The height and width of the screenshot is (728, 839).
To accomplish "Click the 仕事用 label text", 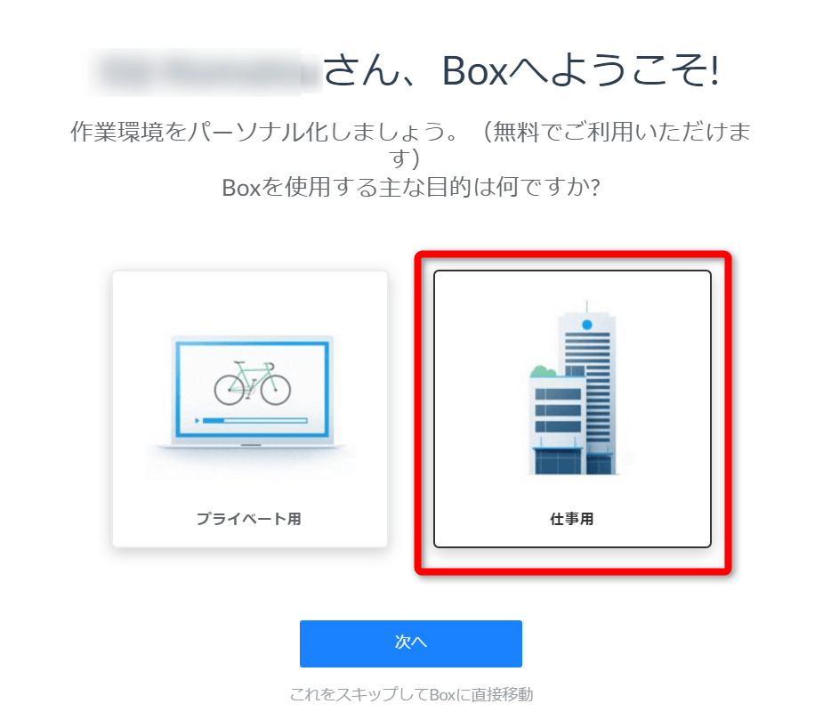I will [x=572, y=519].
